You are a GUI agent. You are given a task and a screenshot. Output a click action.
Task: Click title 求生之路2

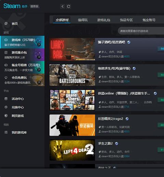click(105, 144)
